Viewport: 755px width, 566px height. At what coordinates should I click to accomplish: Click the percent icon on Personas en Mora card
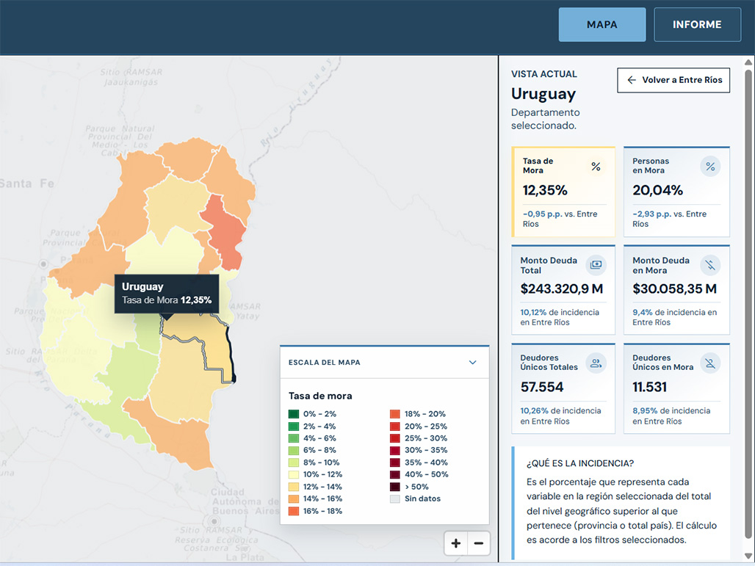pyautogui.click(x=710, y=167)
